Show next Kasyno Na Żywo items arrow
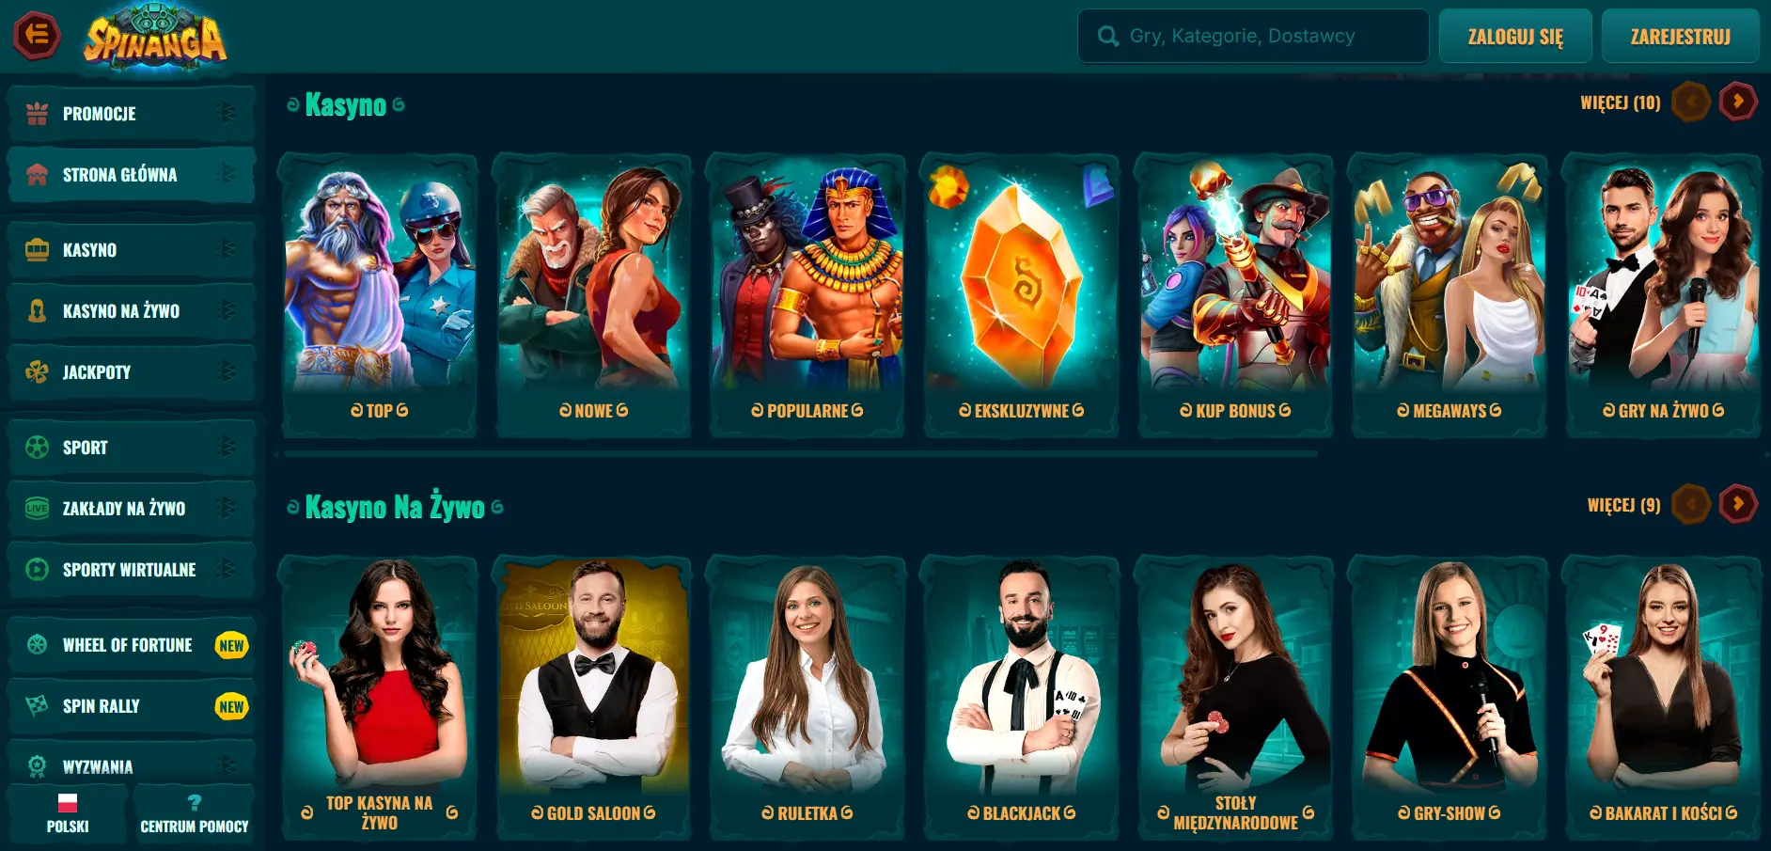The width and height of the screenshot is (1771, 851). (1738, 504)
